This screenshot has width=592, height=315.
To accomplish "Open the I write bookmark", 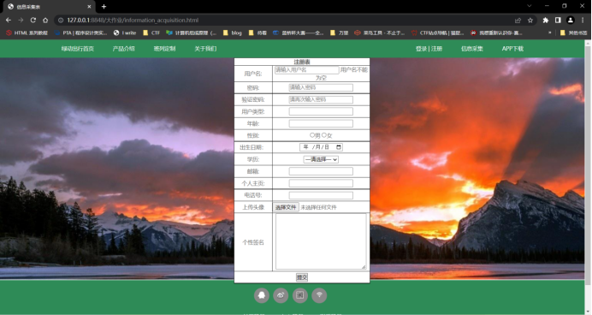I will (125, 33).
